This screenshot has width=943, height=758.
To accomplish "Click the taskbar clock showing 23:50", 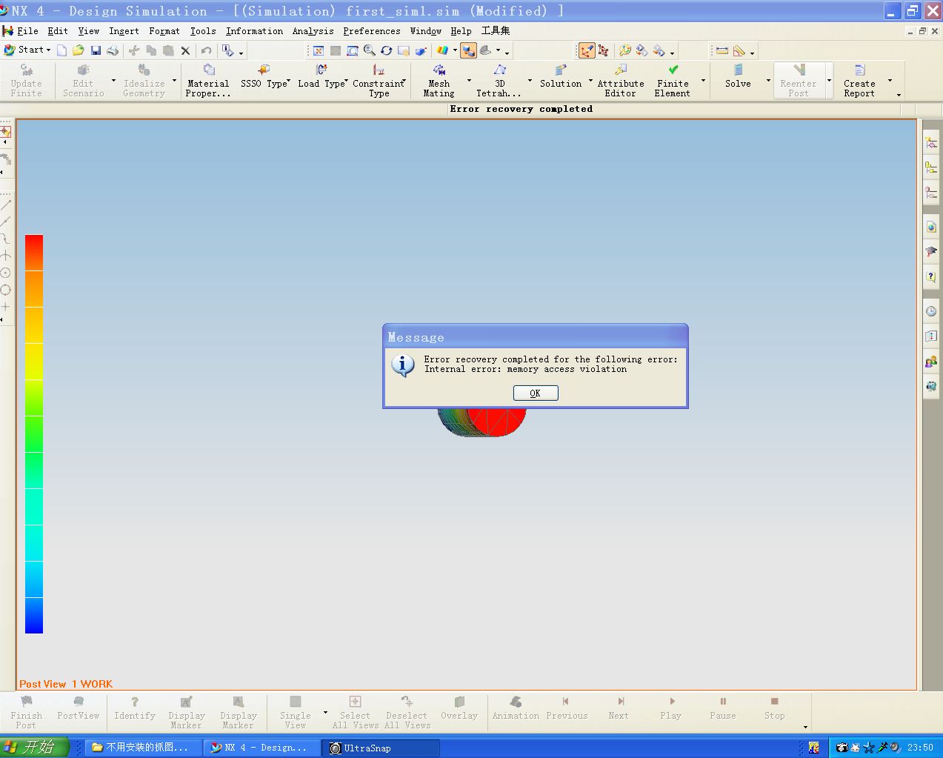I will tap(920, 748).
